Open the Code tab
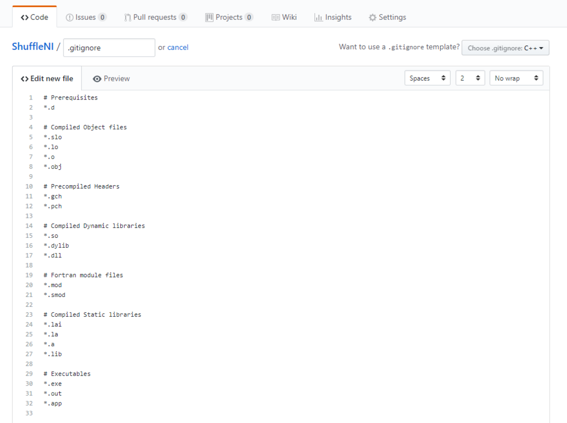The width and height of the screenshot is (567, 423). click(34, 17)
